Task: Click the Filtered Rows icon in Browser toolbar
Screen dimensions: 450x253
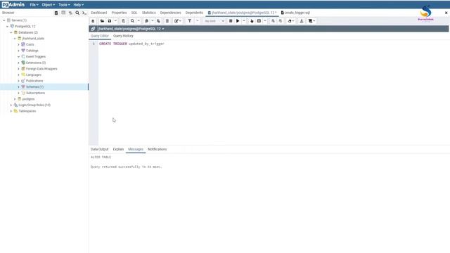Action: click(70, 13)
